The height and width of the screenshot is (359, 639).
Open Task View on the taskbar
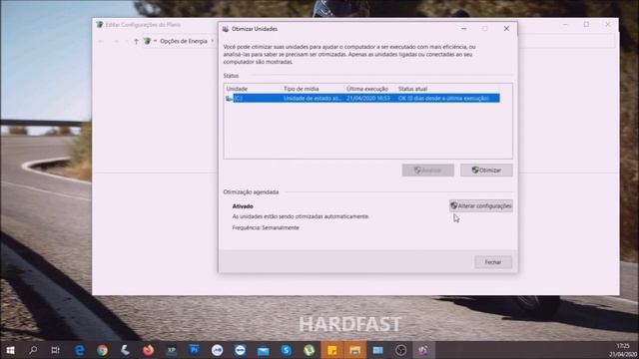56,350
